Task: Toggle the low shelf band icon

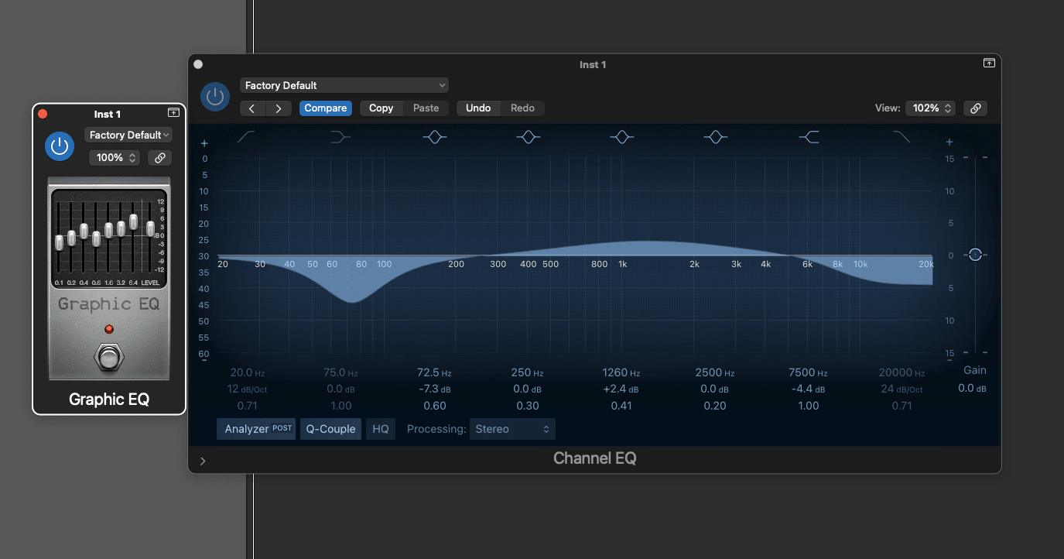Action: click(x=340, y=137)
